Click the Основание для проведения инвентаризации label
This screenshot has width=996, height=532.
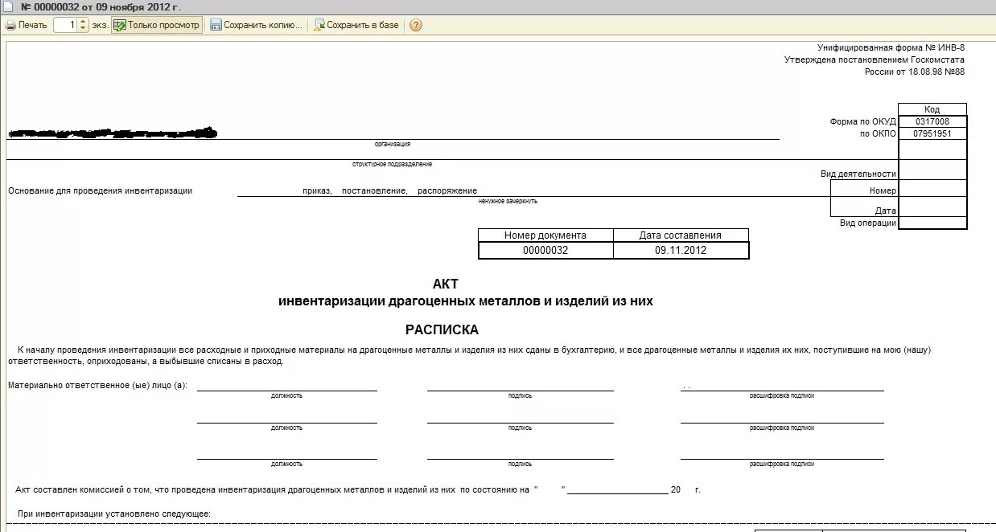pos(101,190)
